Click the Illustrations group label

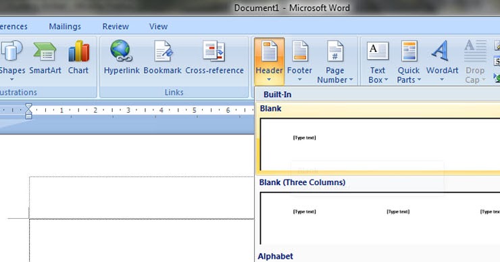click(18, 93)
